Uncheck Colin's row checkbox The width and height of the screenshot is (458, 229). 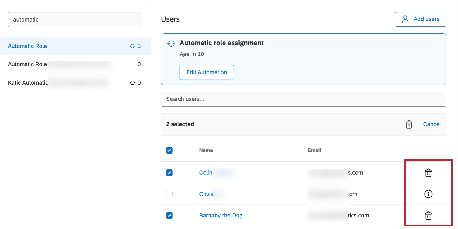coord(169,173)
